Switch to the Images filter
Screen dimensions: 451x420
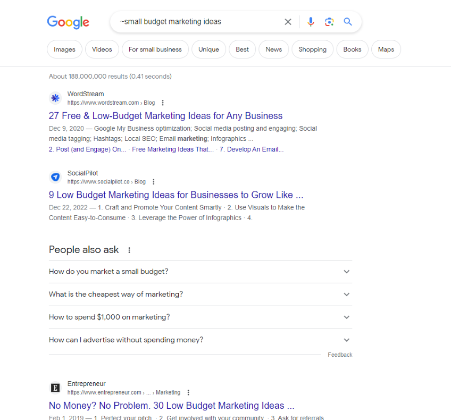tap(64, 49)
